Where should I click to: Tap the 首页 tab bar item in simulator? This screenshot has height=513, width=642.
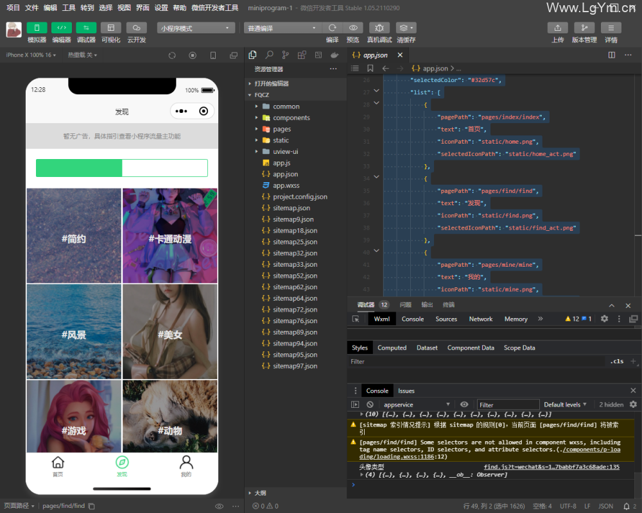pos(58,466)
